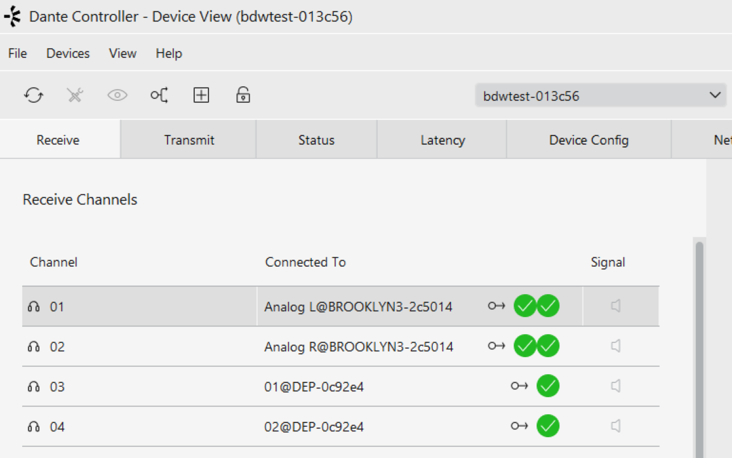The width and height of the screenshot is (732, 458).
Task: Click the device lock padlock icon
Action: click(x=243, y=95)
